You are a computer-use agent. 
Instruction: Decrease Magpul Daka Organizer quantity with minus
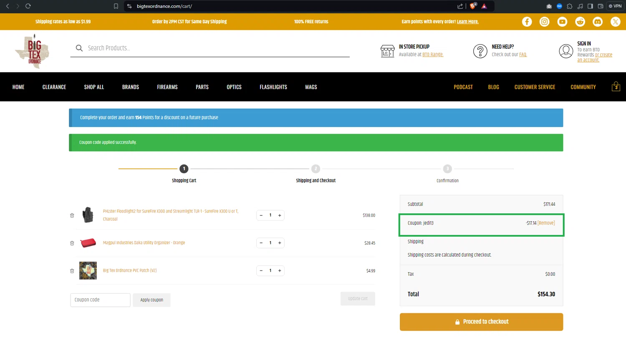point(261,243)
